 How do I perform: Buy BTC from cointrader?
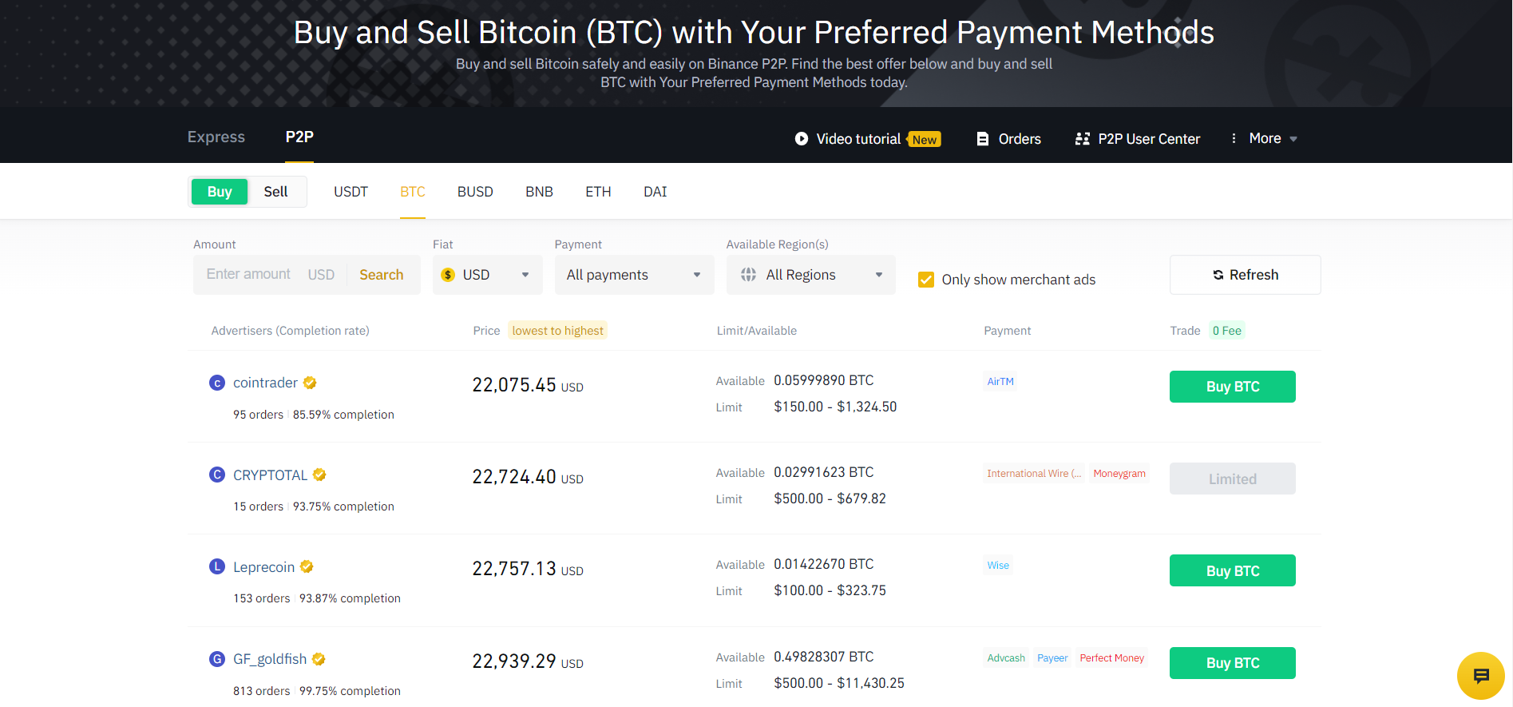(x=1233, y=387)
